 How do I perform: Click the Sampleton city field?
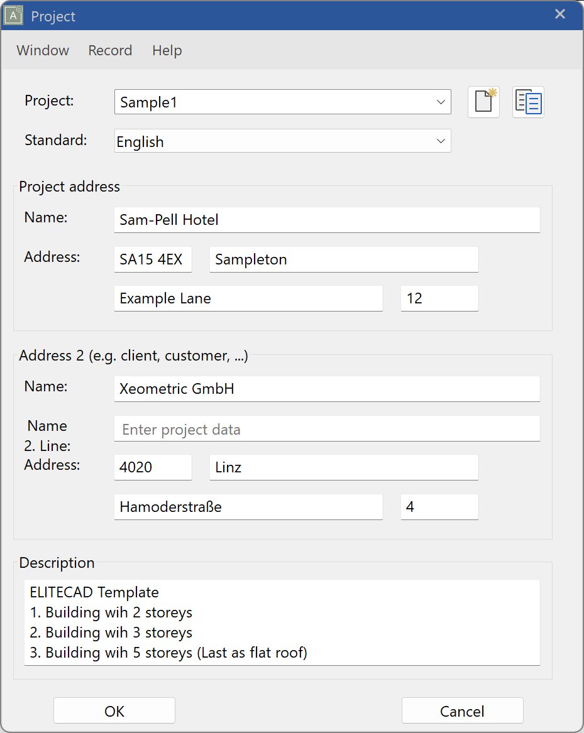(x=343, y=259)
